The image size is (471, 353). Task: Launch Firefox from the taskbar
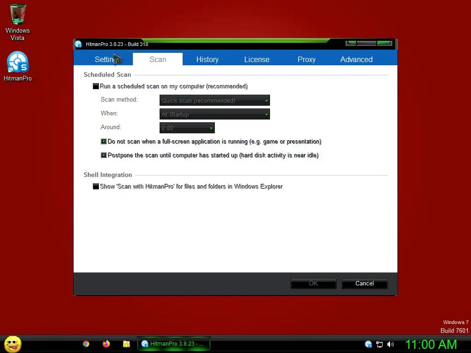coord(106,344)
